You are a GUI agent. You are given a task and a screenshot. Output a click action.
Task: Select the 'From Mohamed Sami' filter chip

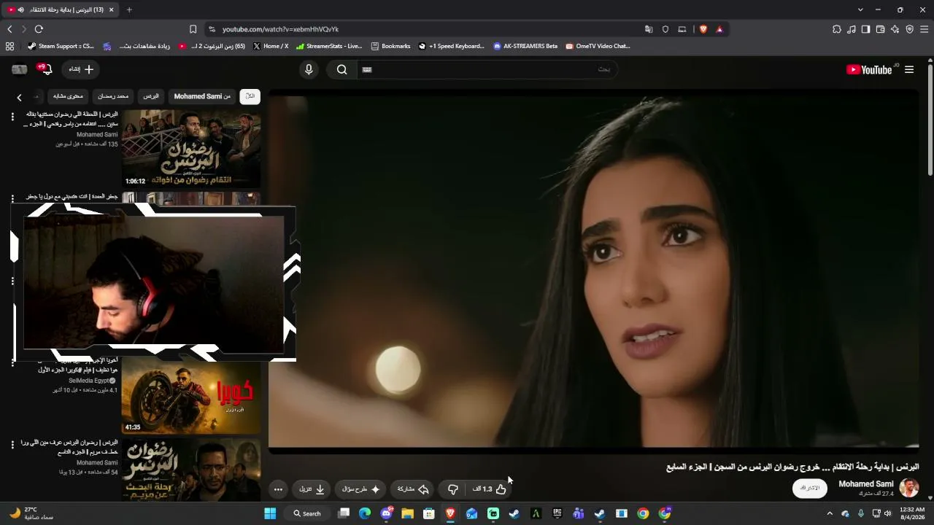pos(202,96)
